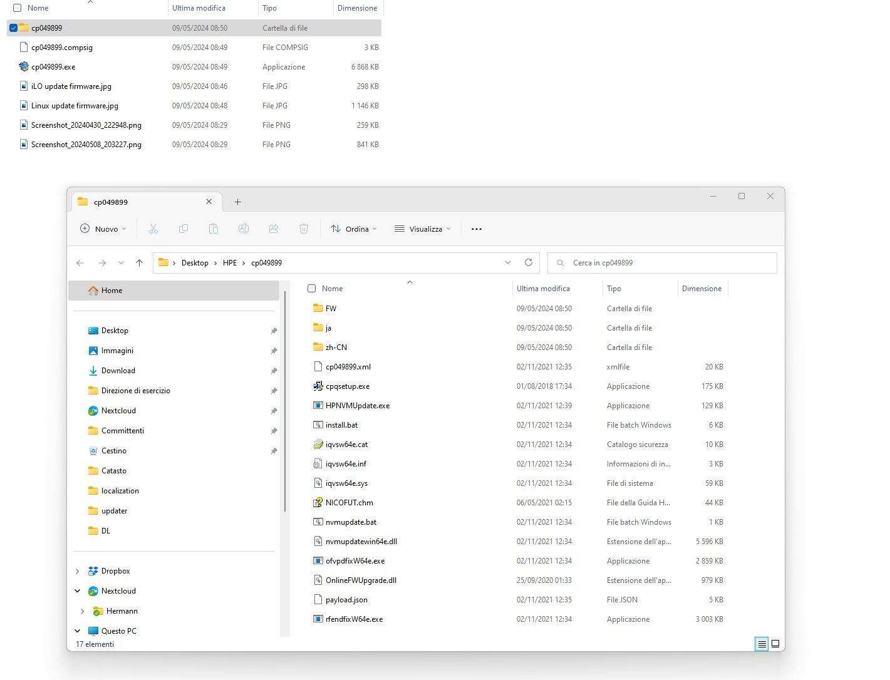This screenshot has height=680, width=890.
Task: Open the Nuovo dropdown
Action: click(103, 229)
